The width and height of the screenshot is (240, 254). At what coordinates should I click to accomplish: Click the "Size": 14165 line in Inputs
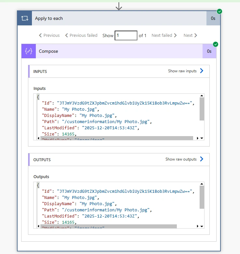59,134
